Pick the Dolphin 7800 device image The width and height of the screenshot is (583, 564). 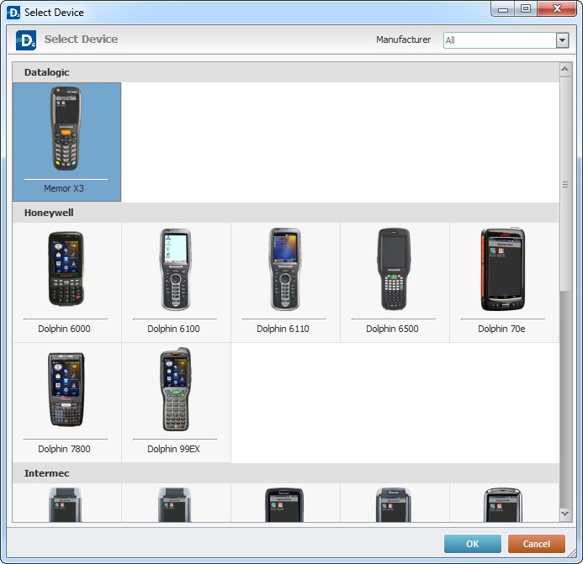tap(66, 389)
